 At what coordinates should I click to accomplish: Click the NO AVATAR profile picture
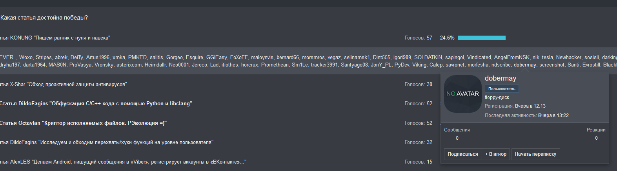[462, 94]
